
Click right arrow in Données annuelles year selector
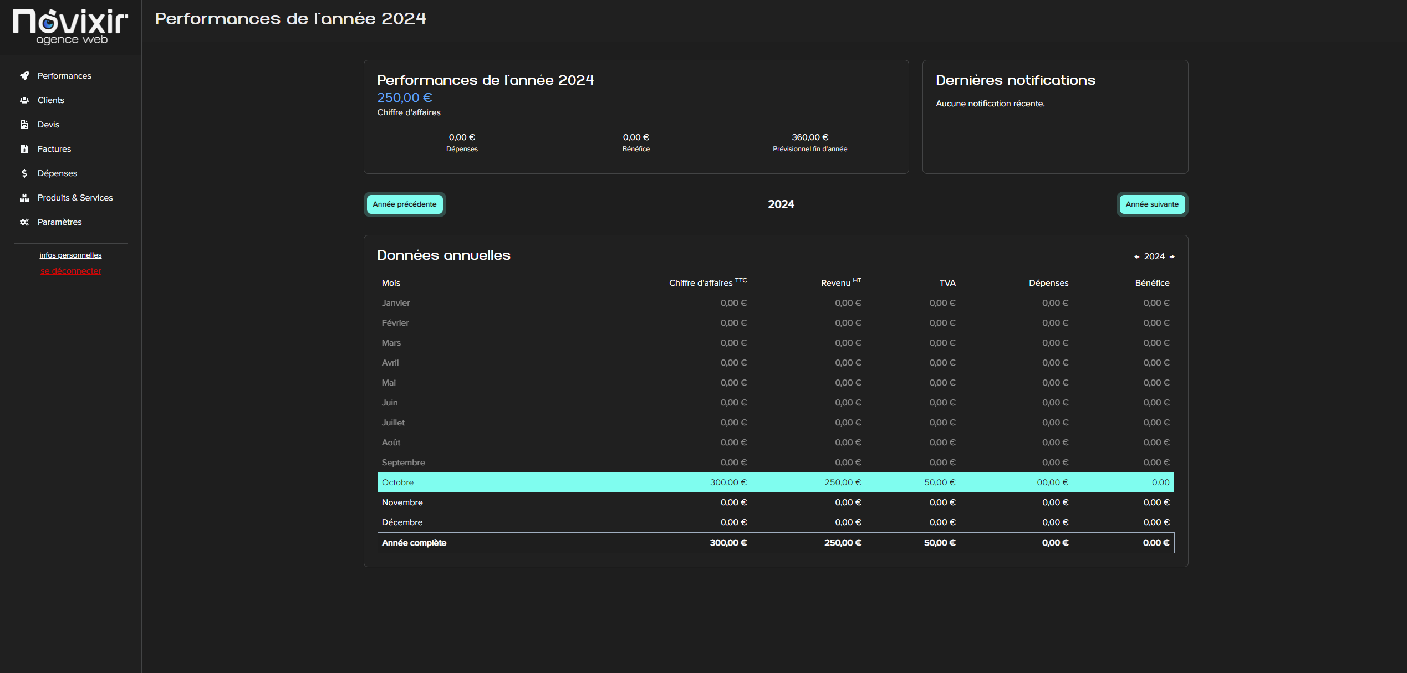click(x=1172, y=256)
